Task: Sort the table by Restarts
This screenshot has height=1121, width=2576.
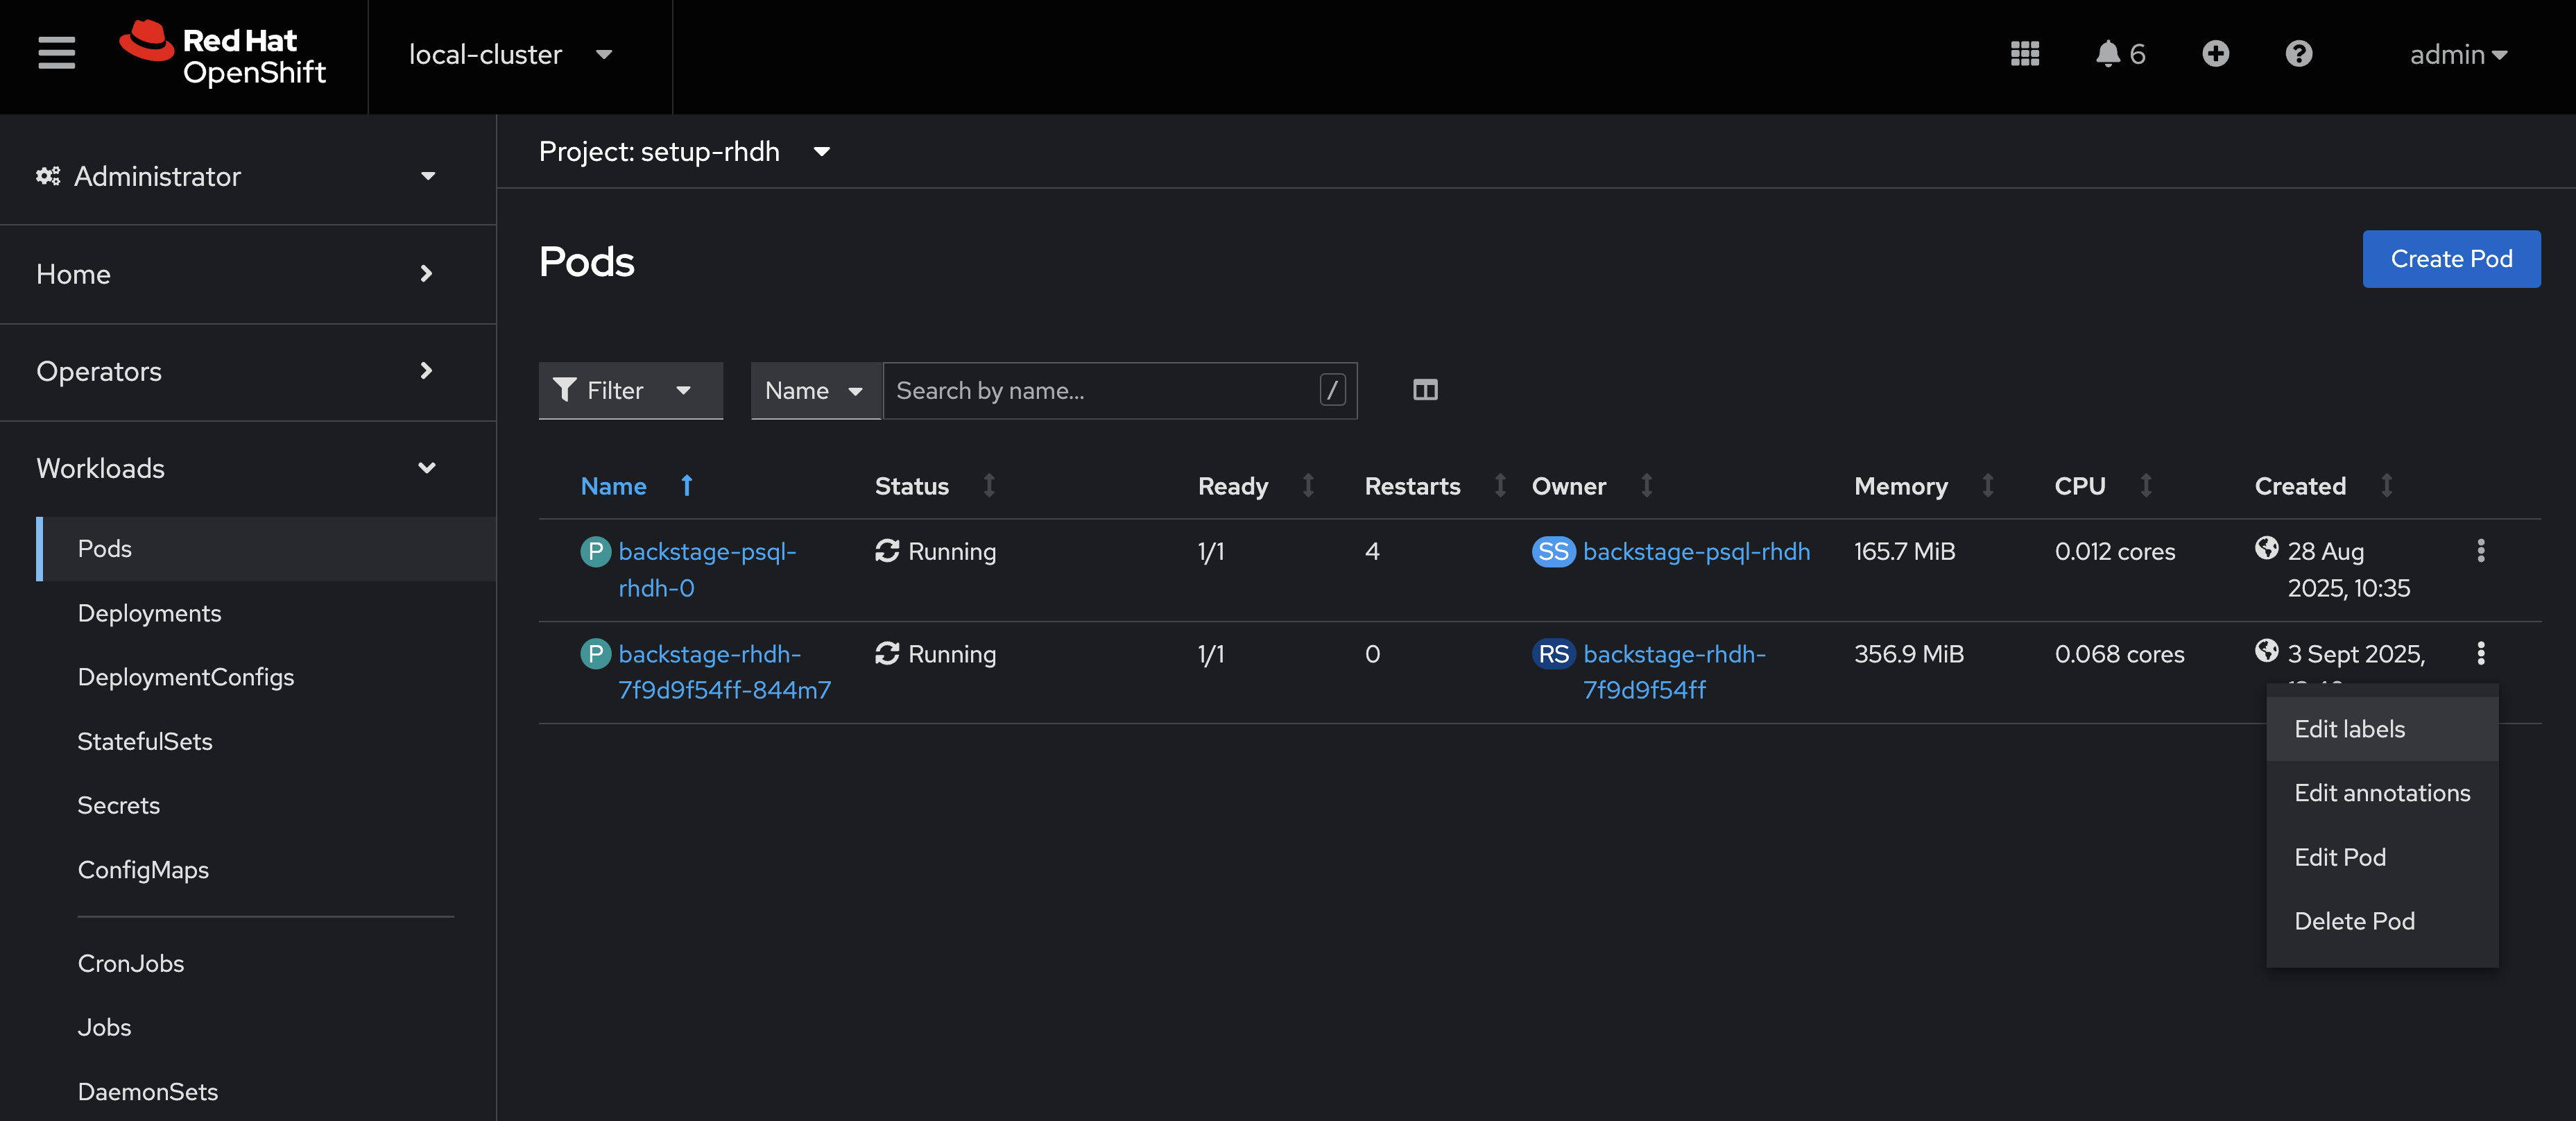Action: pos(1499,486)
